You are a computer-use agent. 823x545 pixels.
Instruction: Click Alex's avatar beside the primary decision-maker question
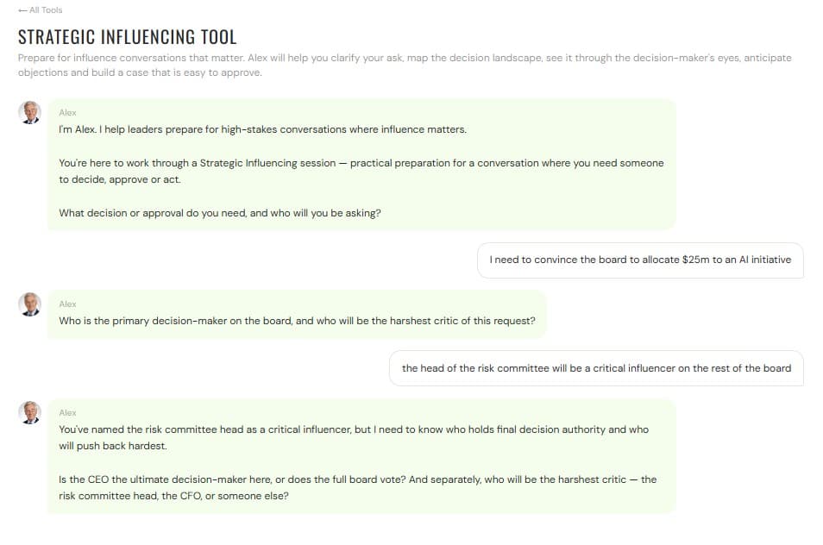tap(30, 304)
